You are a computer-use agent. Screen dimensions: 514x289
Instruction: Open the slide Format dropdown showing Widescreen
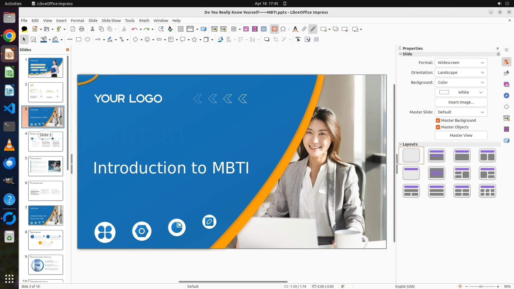[x=461, y=63]
